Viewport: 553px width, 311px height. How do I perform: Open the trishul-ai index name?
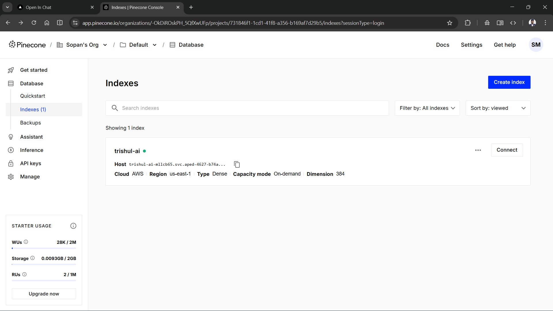[127, 151]
